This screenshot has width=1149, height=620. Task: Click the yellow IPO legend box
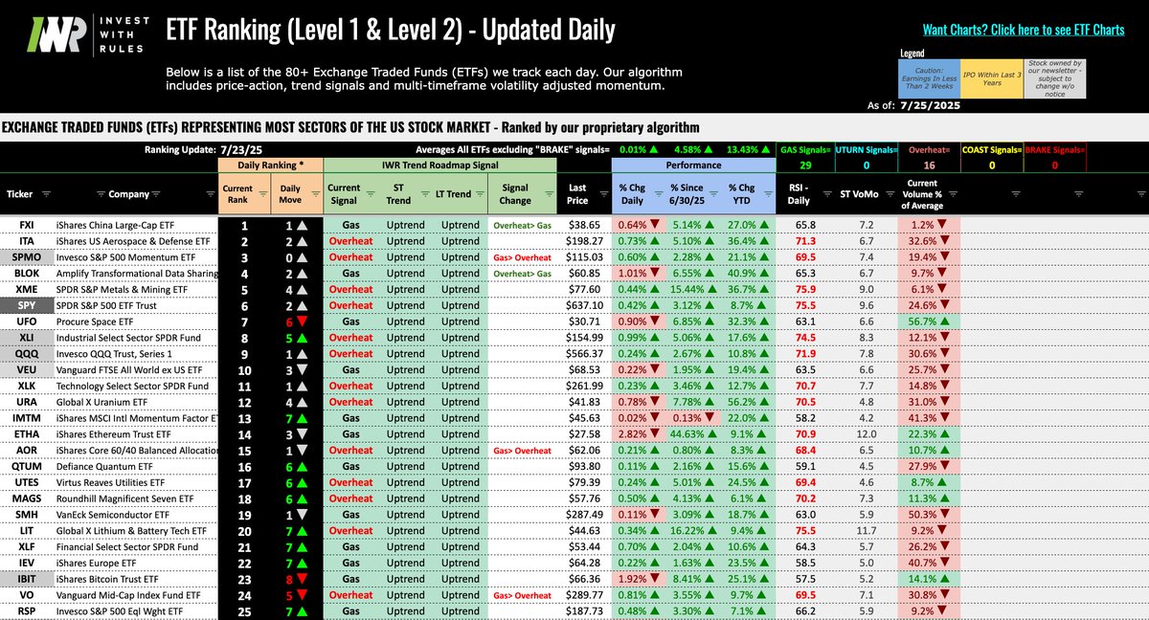990,79
